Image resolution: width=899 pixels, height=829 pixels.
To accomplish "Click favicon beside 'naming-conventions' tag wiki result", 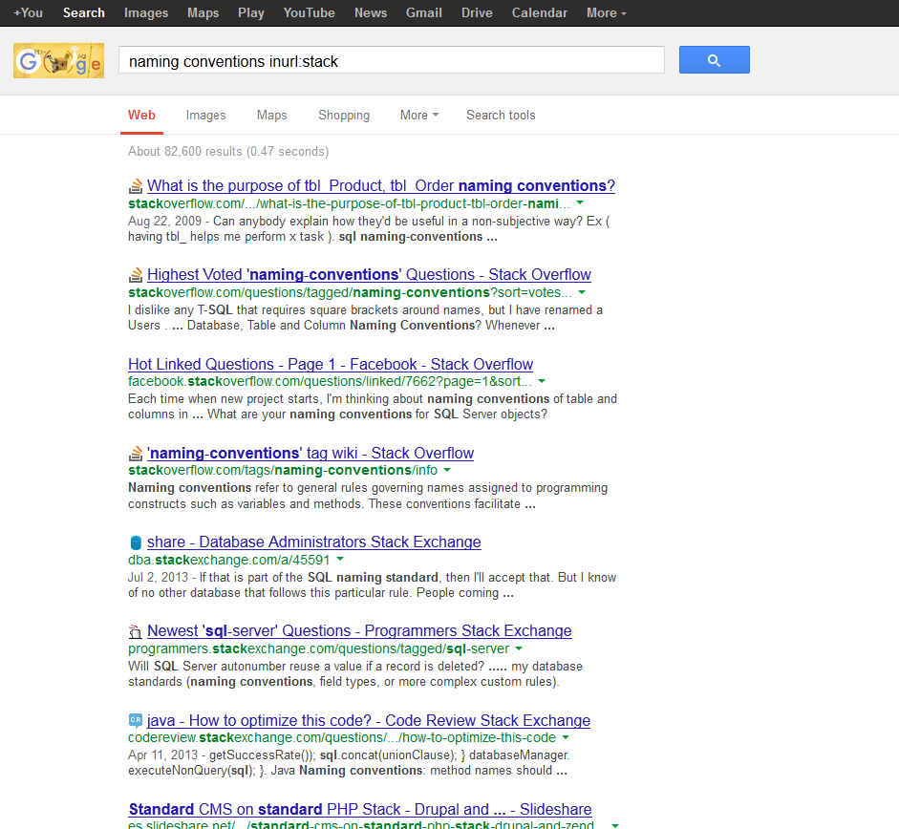I will (136, 454).
